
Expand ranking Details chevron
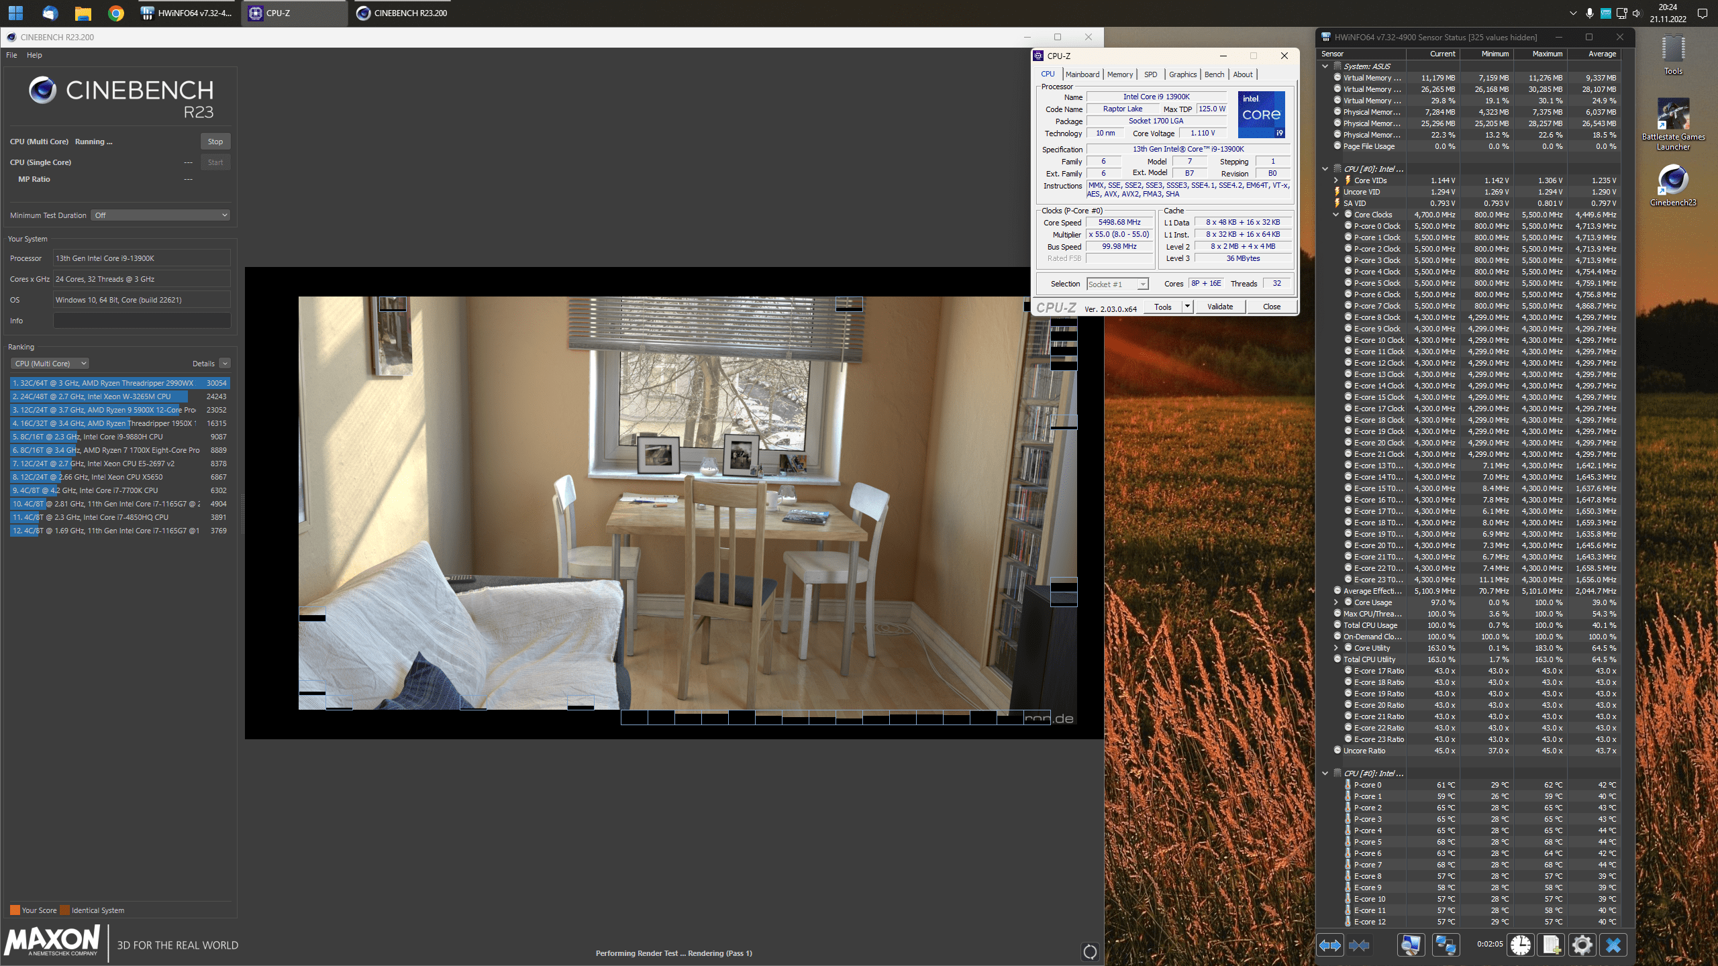point(225,364)
